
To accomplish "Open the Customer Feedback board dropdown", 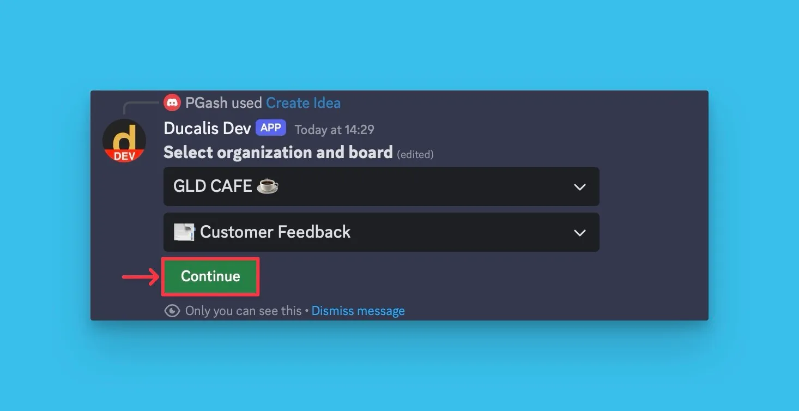I will [381, 232].
